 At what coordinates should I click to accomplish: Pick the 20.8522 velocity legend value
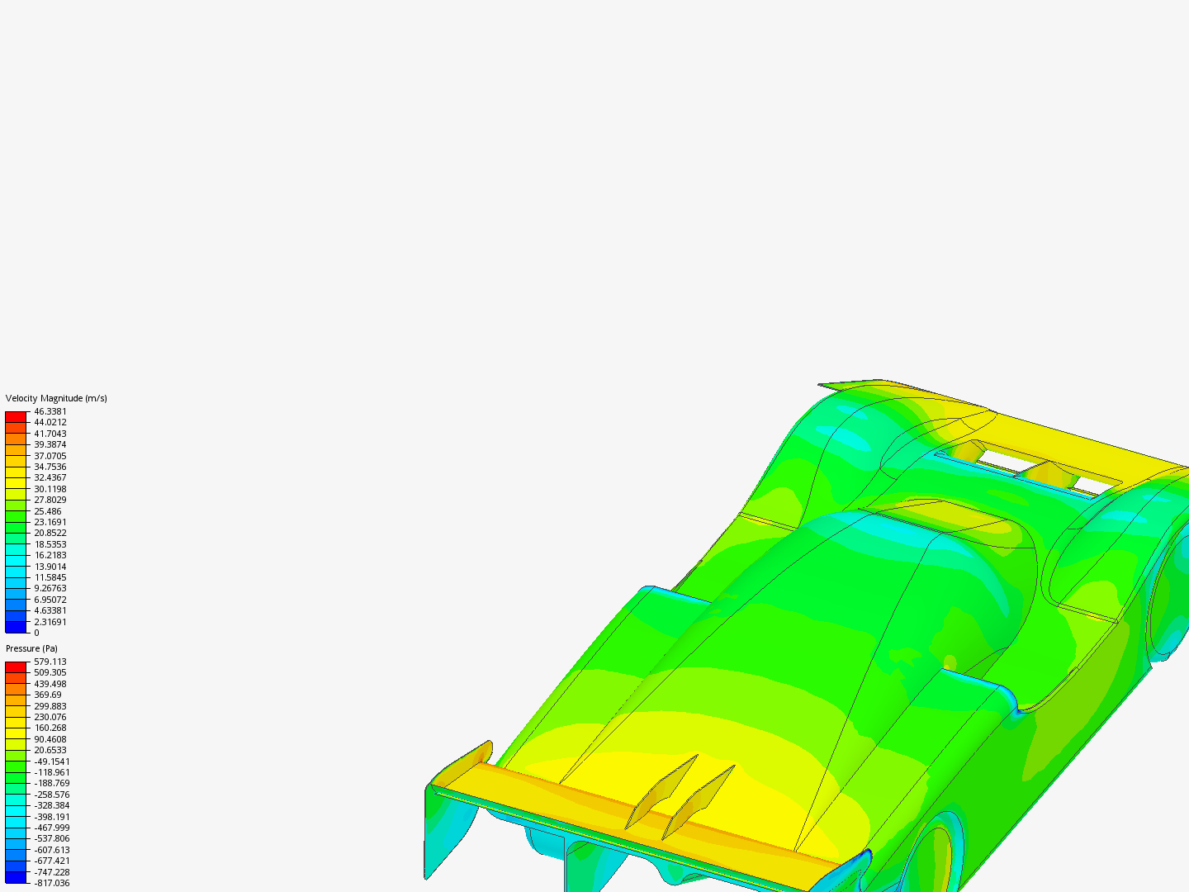tap(50, 533)
